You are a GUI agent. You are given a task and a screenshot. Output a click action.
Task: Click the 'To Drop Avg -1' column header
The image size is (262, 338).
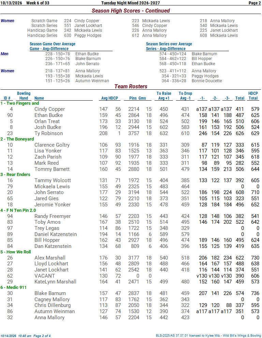pos(186,96)
